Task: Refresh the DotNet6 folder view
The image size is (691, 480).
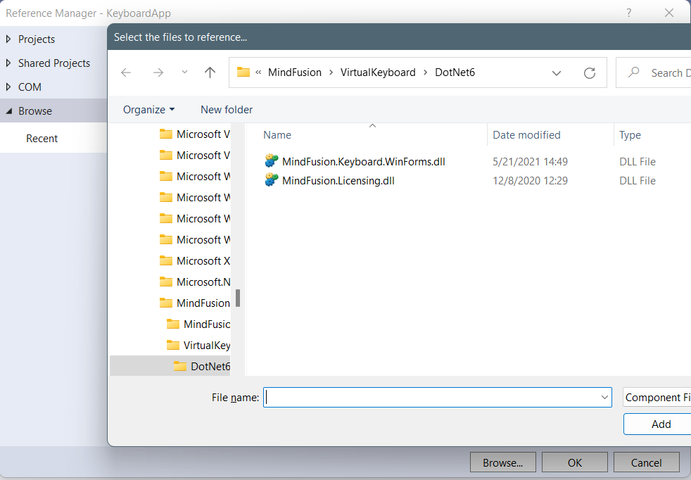Action: (590, 72)
